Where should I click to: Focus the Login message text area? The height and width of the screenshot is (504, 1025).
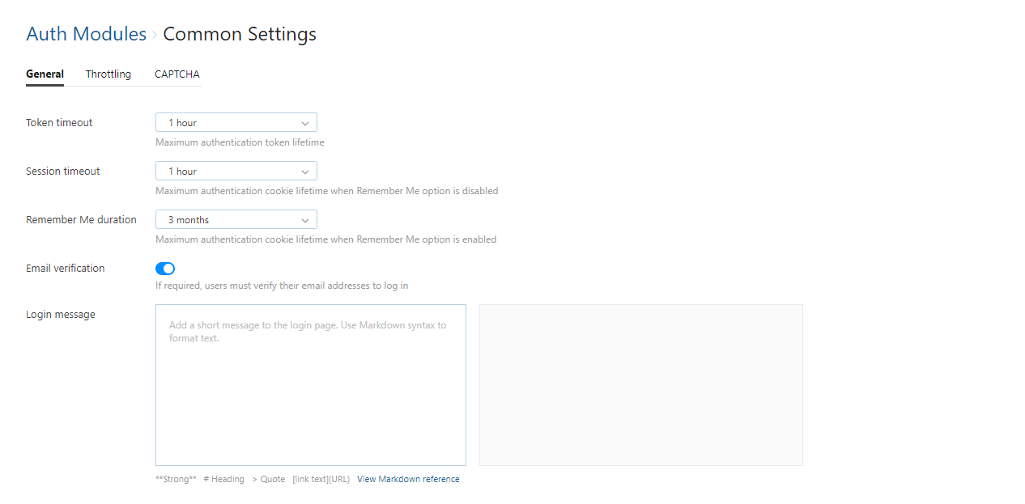tap(310, 385)
